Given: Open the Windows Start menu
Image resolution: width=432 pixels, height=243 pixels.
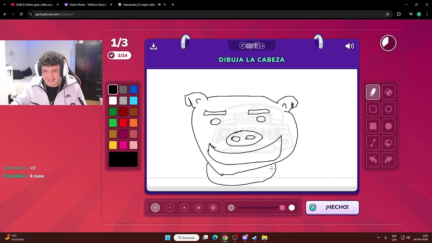Looking at the screenshot, I should [168, 238].
